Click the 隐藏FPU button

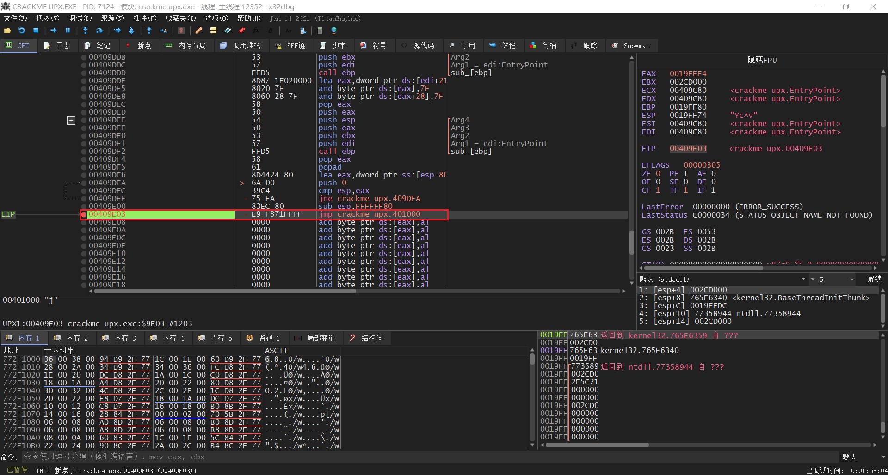(x=762, y=60)
